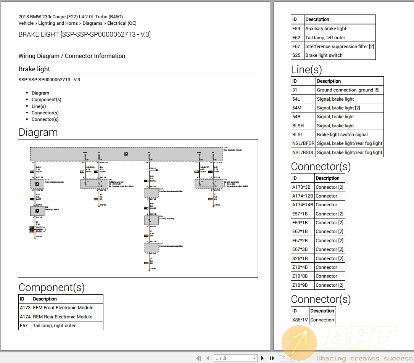Select the 'E67*2B' connector ID
The width and height of the screenshot is (414, 363).
303,240
